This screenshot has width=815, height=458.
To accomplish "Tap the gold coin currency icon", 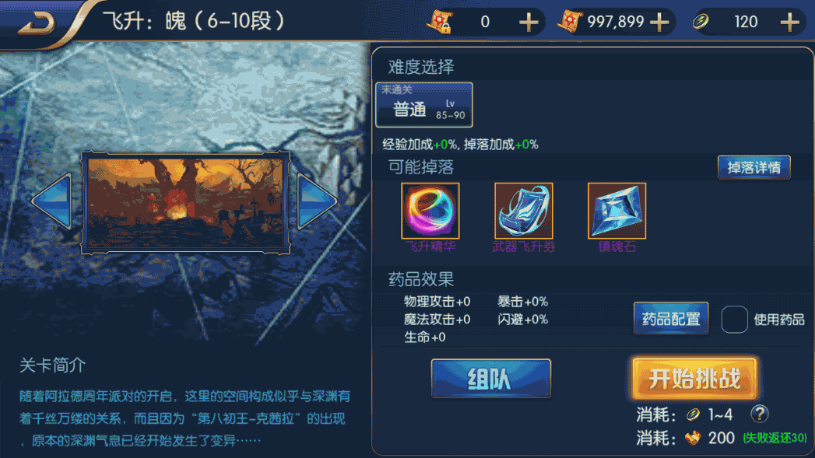I will pos(701,22).
